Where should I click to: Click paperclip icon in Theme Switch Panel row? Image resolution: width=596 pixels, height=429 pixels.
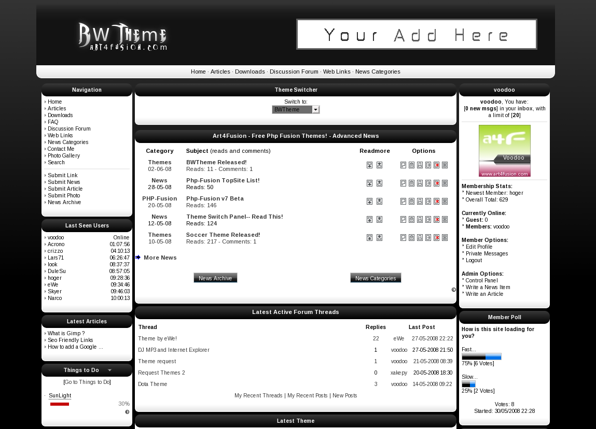[412, 220]
